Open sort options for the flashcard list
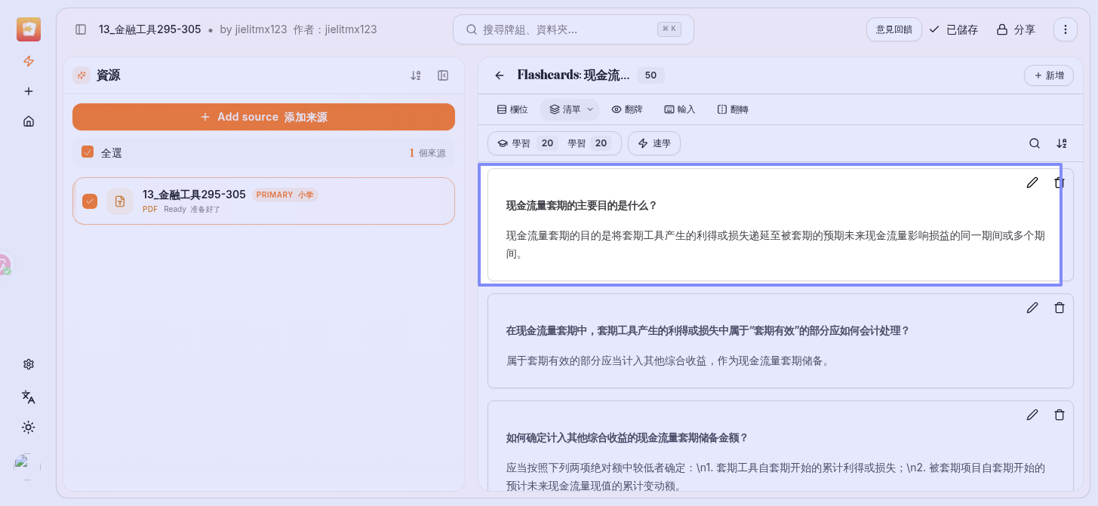Viewport: 1098px width, 506px height. [x=1062, y=143]
